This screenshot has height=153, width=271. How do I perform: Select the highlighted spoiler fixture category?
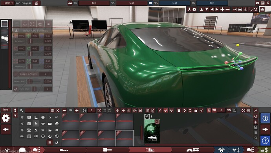tap(36, 124)
